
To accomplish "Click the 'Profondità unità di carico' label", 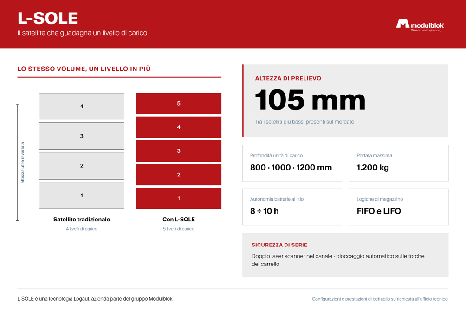I will [276, 156].
